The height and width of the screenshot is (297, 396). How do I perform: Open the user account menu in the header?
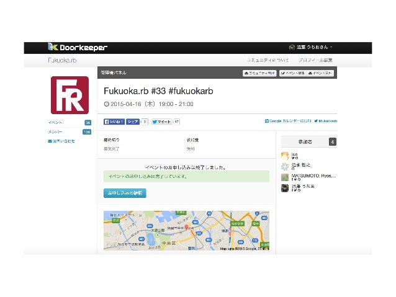(310, 47)
